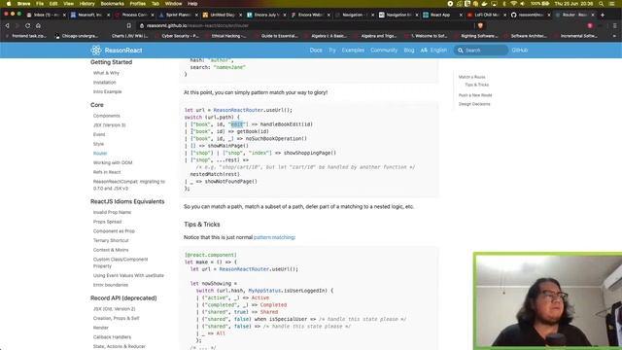Bookmark this page via the bookmark icon
The width and height of the screenshot is (622, 350).
coord(129,26)
